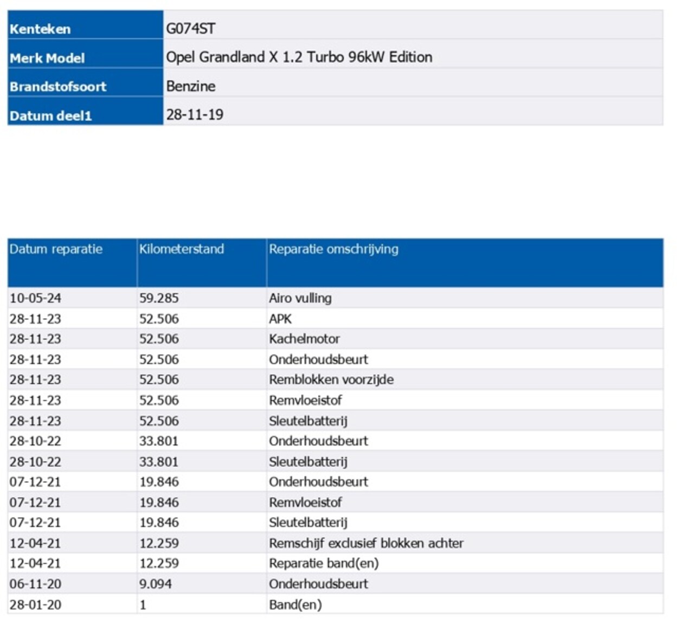
Task: Select the Remblokken voorzijde entry
Action: [331, 380]
